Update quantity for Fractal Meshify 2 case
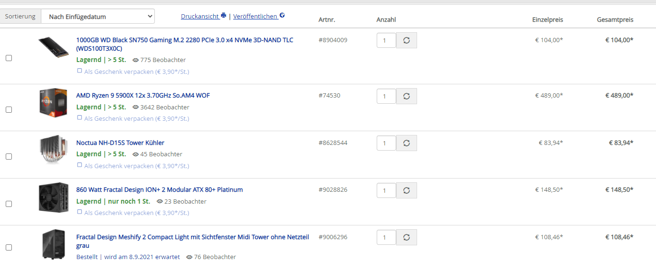This screenshot has height=260, width=656. 406,237
